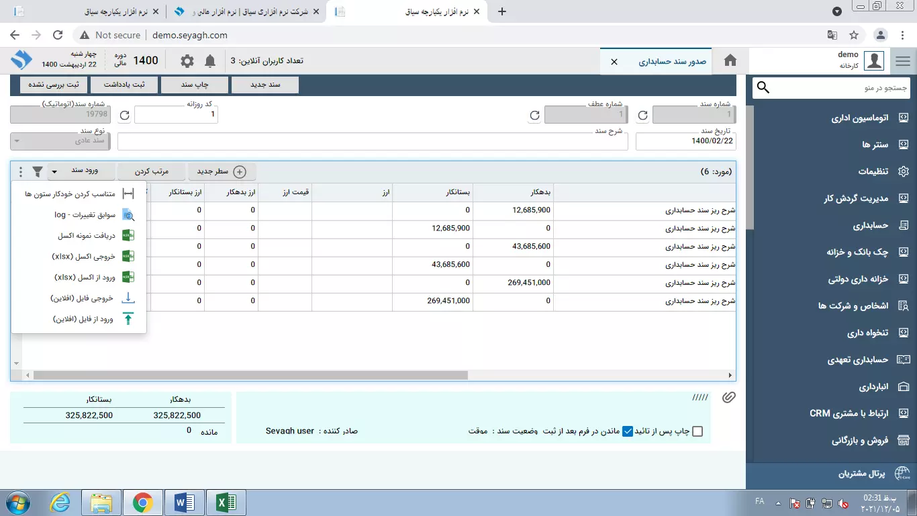Toggle the hamburger sidebar menu icon
The width and height of the screenshot is (917, 516).
[x=902, y=61]
